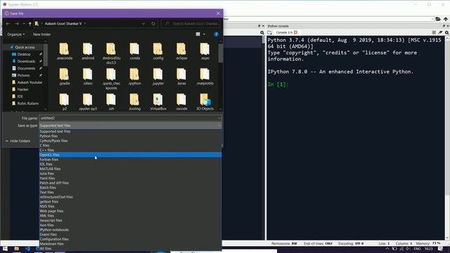Open the .android folder
The width and height of the screenshot is (450, 253).
88,51
